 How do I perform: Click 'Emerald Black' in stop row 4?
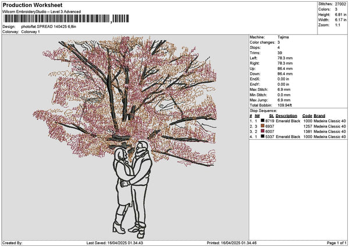(288, 137)
